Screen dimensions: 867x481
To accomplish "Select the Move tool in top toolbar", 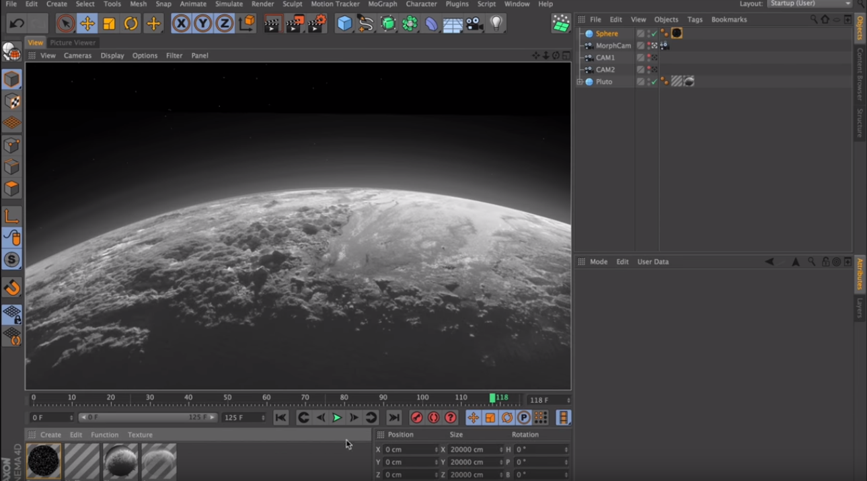I will (87, 24).
